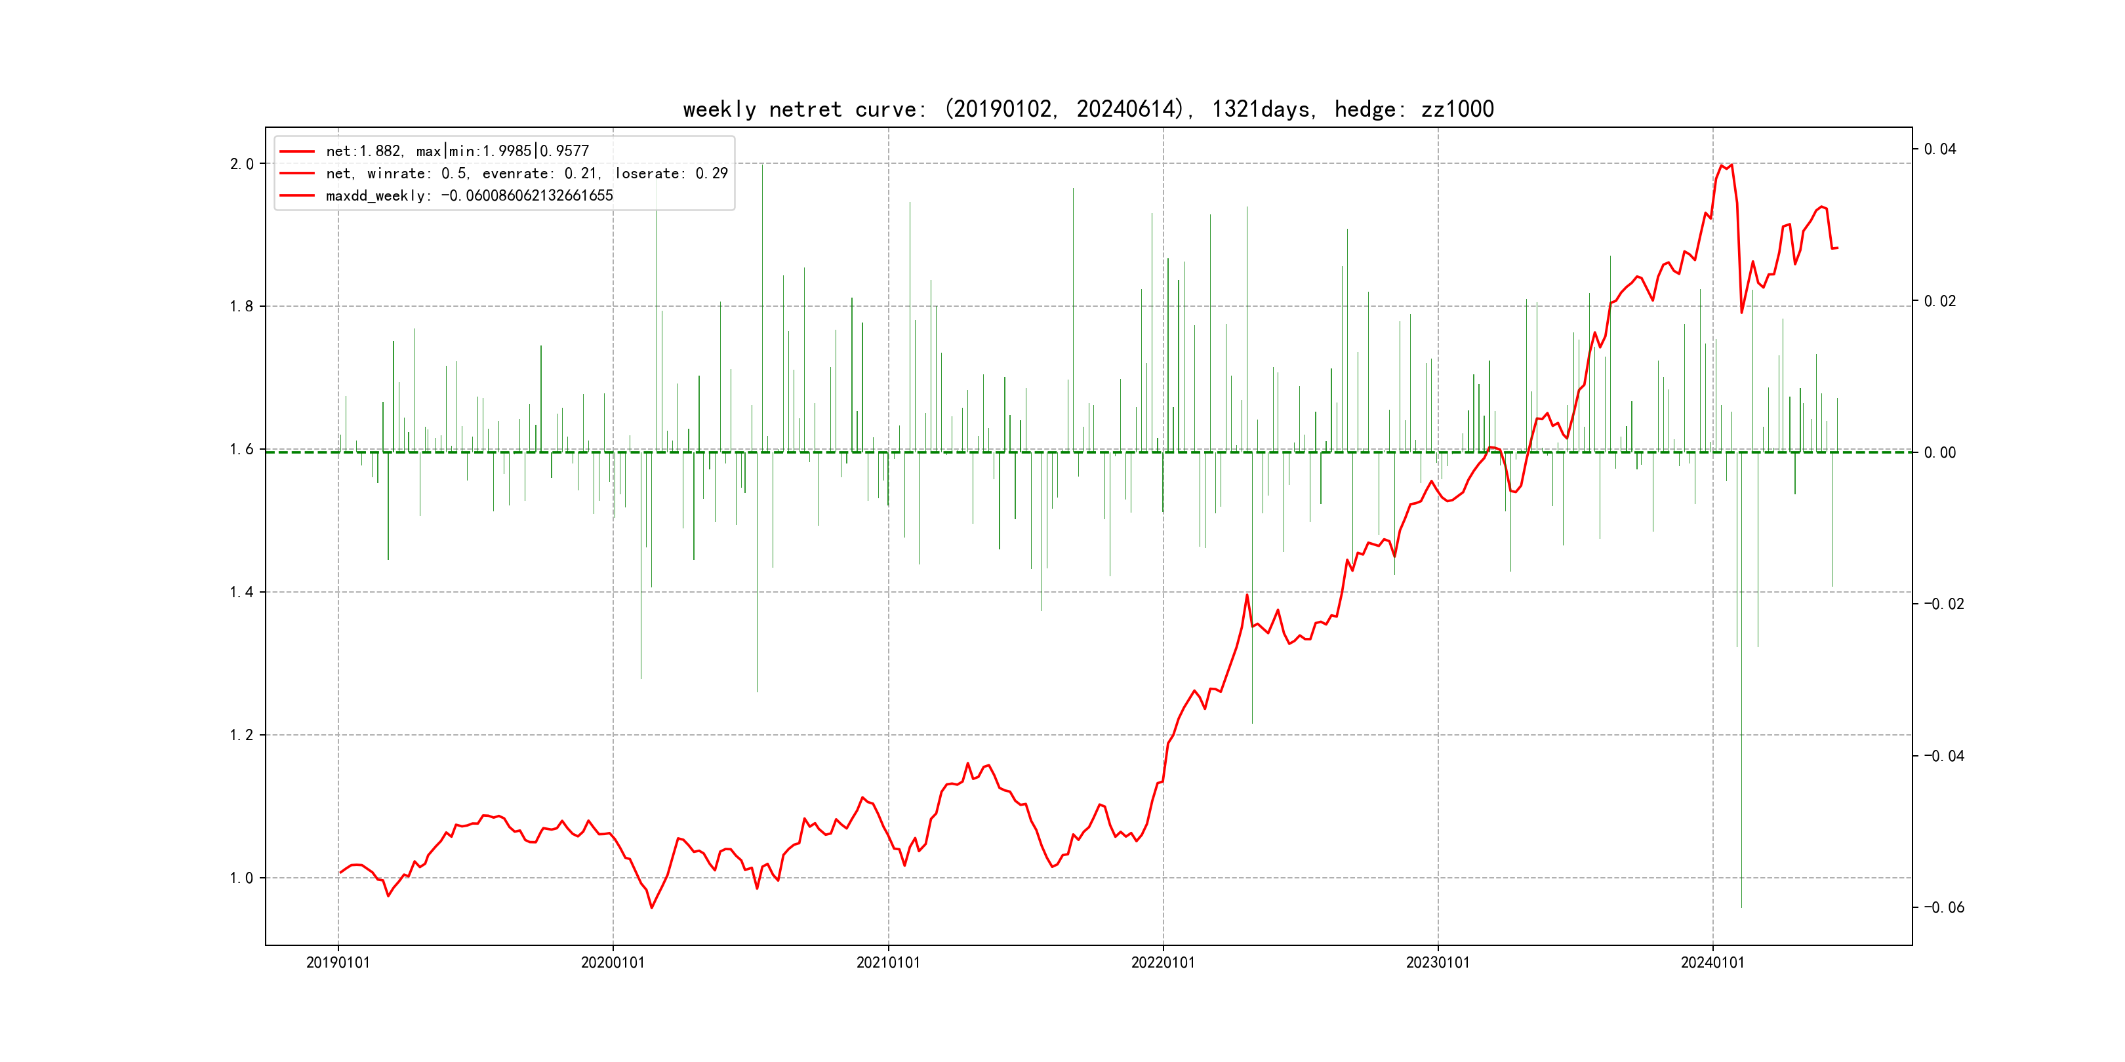Click the 20230101 x-axis tick label

[x=1438, y=963]
